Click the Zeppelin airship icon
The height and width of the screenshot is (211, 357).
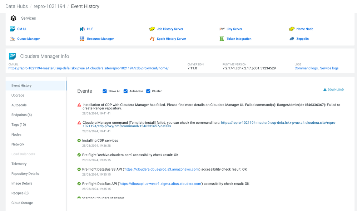click(292, 39)
